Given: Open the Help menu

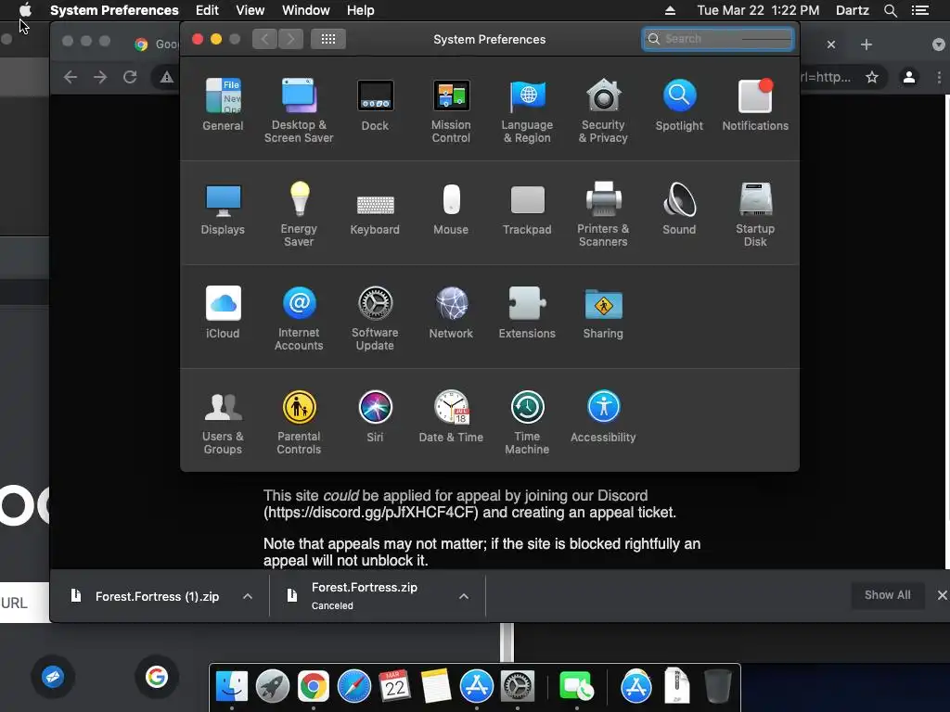Looking at the screenshot, I should point(361,10).
